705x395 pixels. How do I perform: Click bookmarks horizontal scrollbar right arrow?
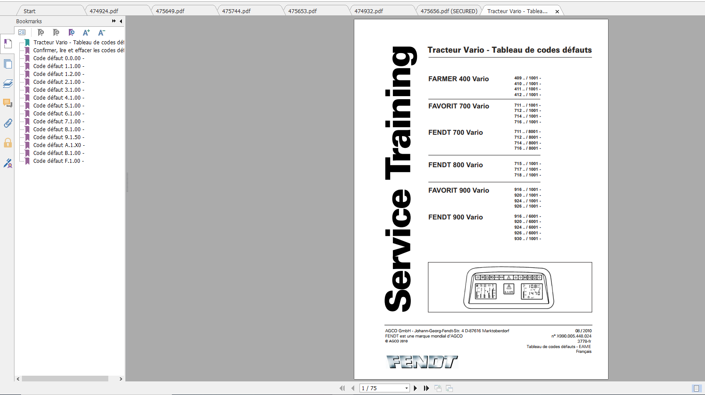coord(121,379)
